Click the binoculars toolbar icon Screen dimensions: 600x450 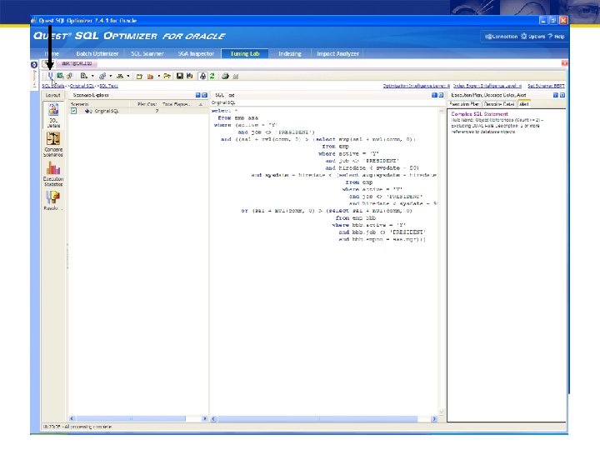point(120,76)
